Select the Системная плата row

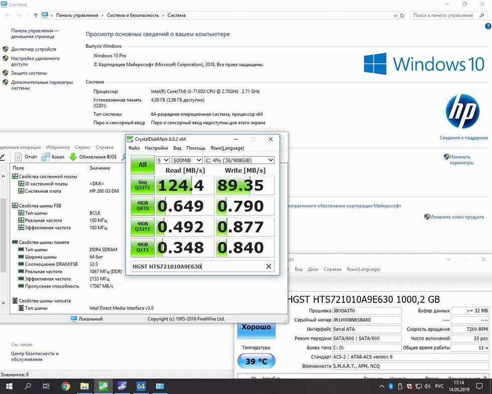(x=40, y=191)
